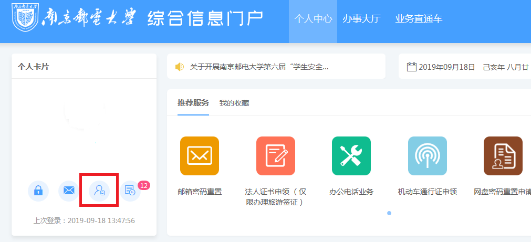
Task: Open the brown 网盘密码重置申请 icon
Action: click(503, 156)
